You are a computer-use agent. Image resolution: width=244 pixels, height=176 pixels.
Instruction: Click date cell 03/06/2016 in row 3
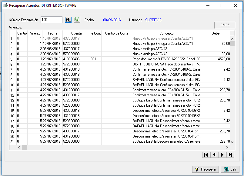coord(52,49)
